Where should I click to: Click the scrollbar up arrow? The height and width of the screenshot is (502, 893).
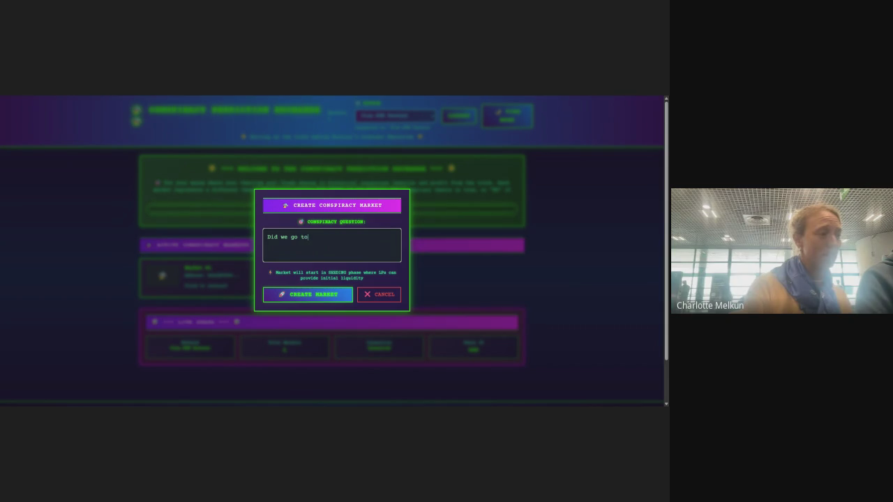tap(666, 98)
